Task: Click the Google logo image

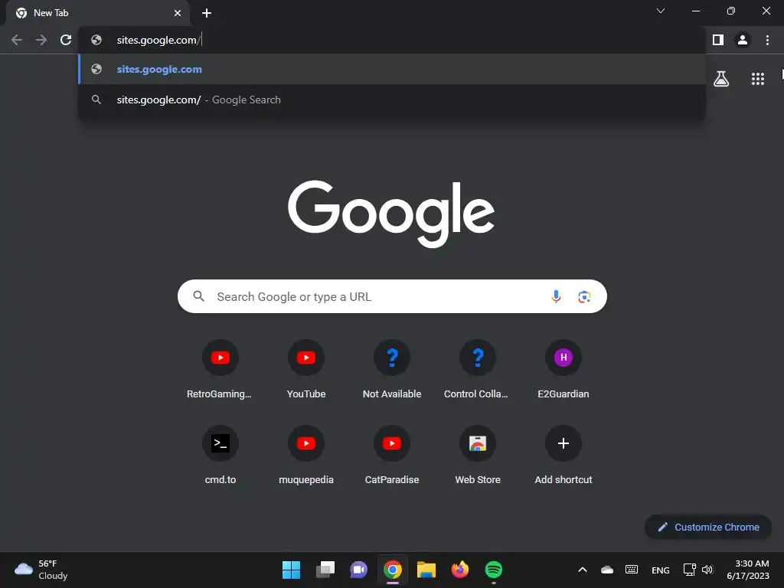Action: coord(391,214)
